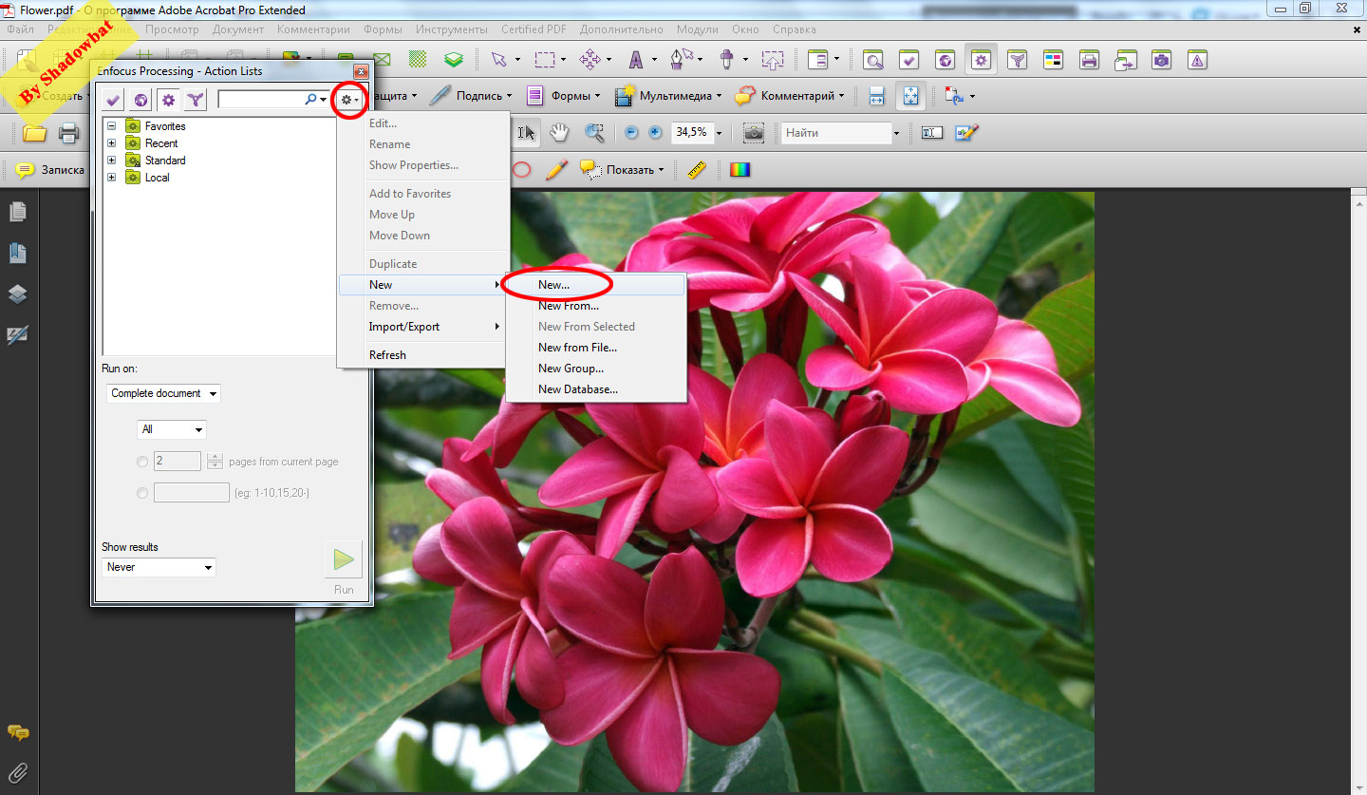Click the print icon in file toolbar
Screen dimensions: 1367x795
[x=68, y=133]
